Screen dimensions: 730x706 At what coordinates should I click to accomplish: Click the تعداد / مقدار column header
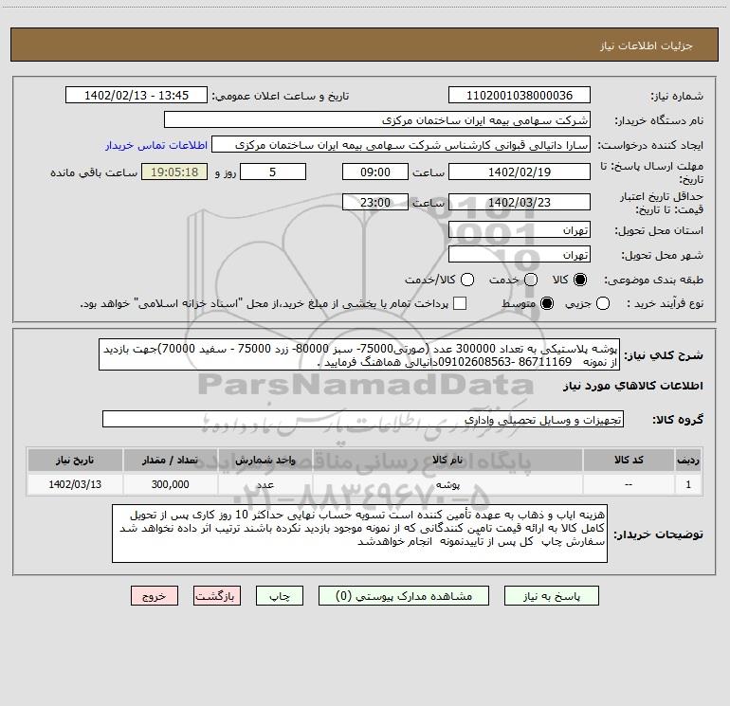(x=170, y=460)
